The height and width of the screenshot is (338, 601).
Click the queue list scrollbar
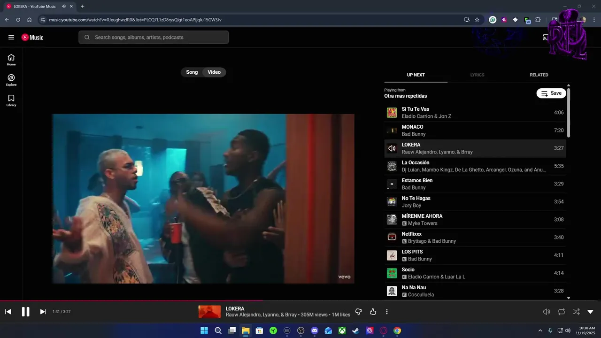[x=569, y=113]
